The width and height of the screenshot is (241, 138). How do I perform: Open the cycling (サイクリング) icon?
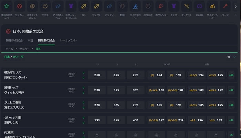click(x=212, y=7)
